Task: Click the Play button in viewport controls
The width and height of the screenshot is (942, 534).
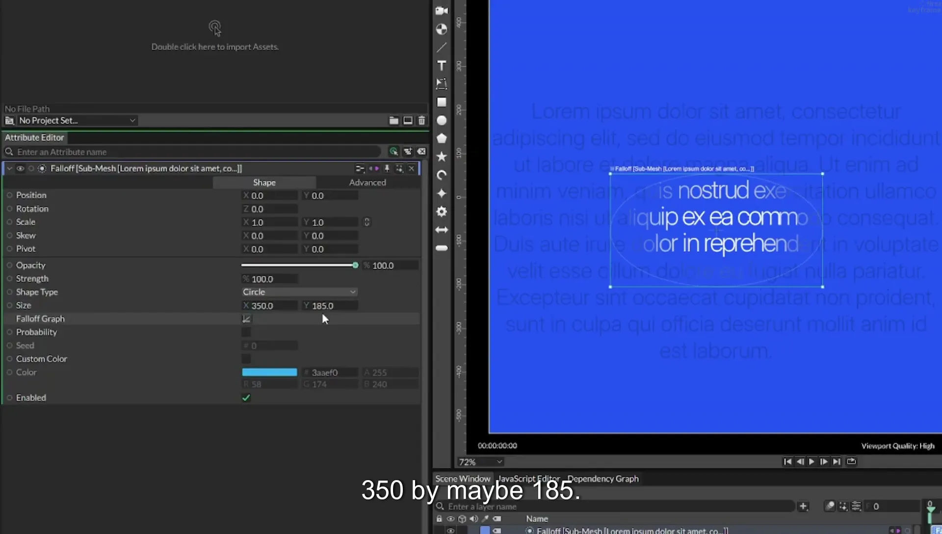Action: (x=811, y=461)
